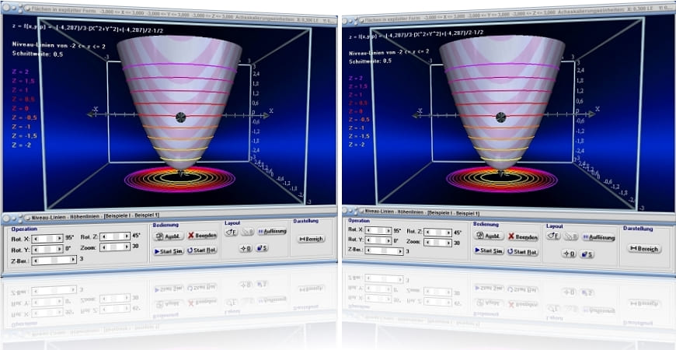Click 'Z = -2' legend entry, left window

[x=21, y=145]
